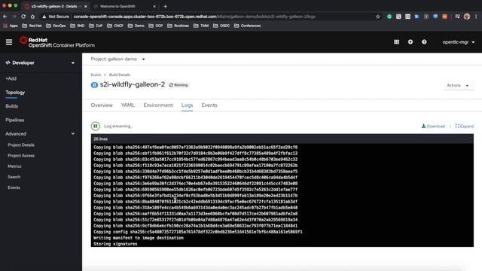Open Events in the sidebar
The height and width of the screenshot is (271, 482).
(14, 187)
